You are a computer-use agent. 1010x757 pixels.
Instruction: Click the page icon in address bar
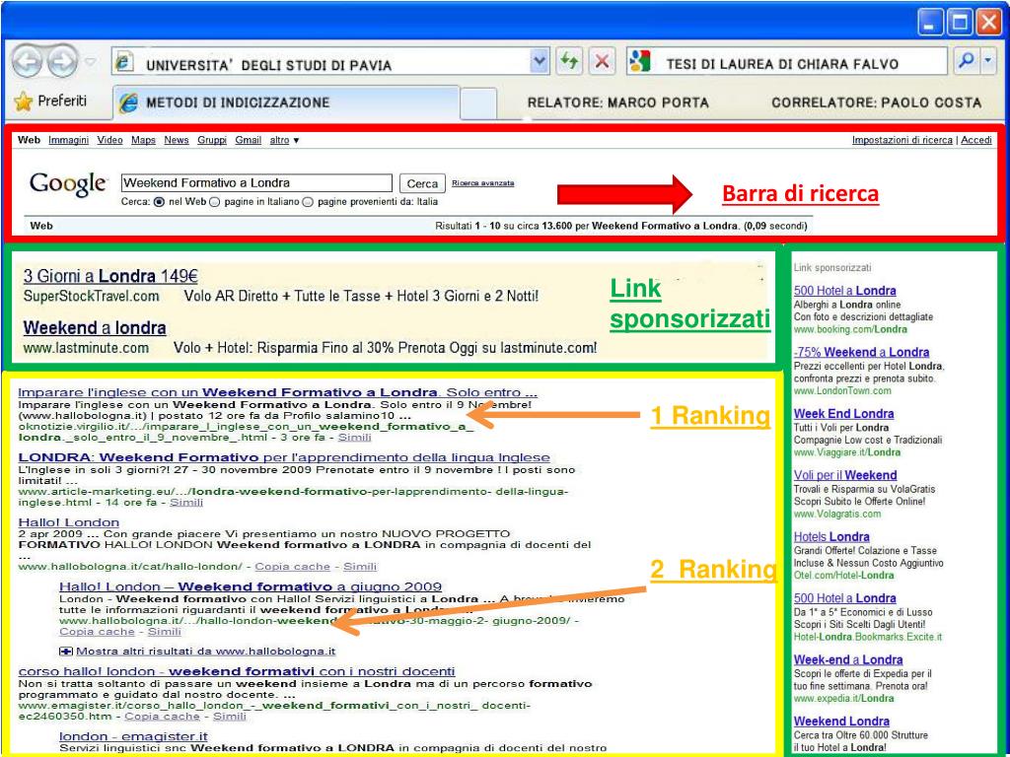pyautogui.click(x=123, y=62)
